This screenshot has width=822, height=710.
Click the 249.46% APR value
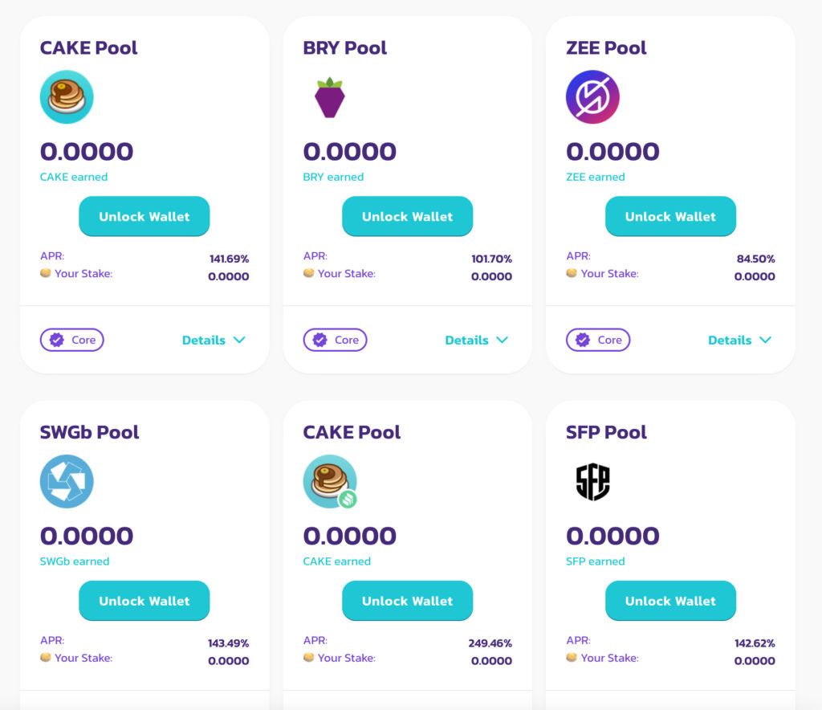490,643
